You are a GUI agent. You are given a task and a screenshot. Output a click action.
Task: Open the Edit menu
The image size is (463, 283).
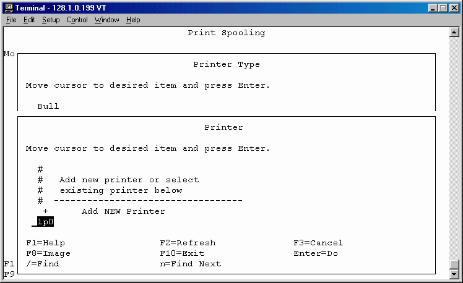coord(29,20)
